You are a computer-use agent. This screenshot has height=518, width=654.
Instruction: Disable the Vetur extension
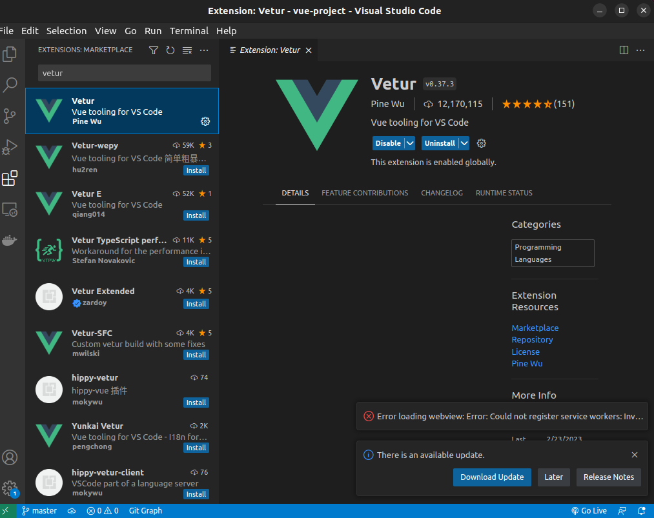pos(388,143)
